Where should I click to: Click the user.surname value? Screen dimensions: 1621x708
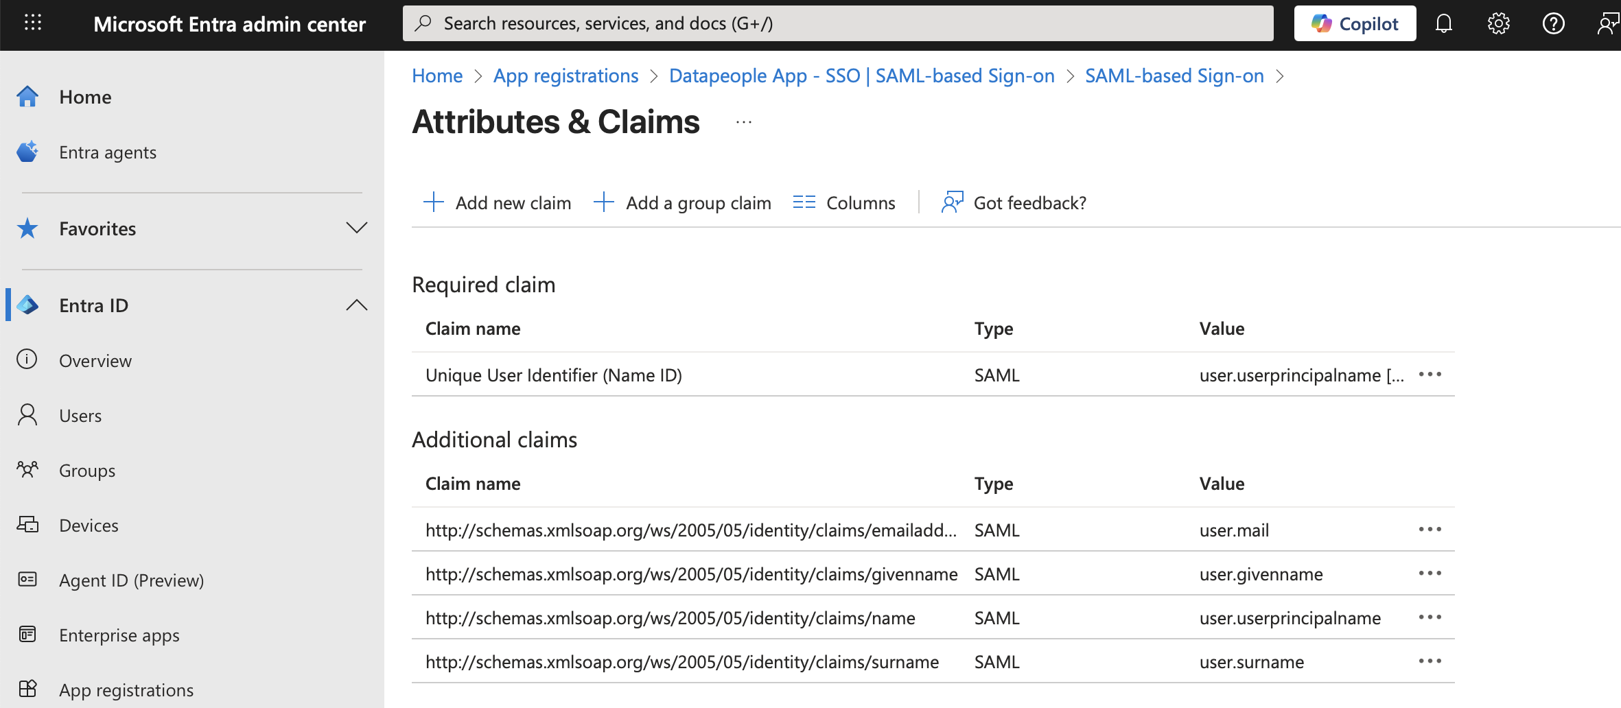point(1252,662)
